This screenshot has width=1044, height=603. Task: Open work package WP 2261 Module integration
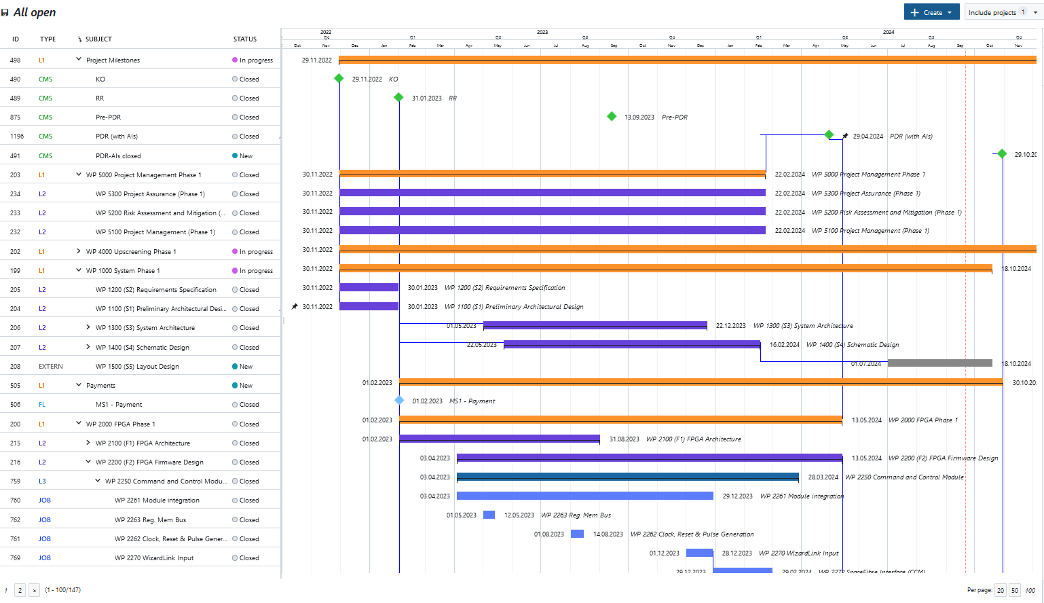157,500
